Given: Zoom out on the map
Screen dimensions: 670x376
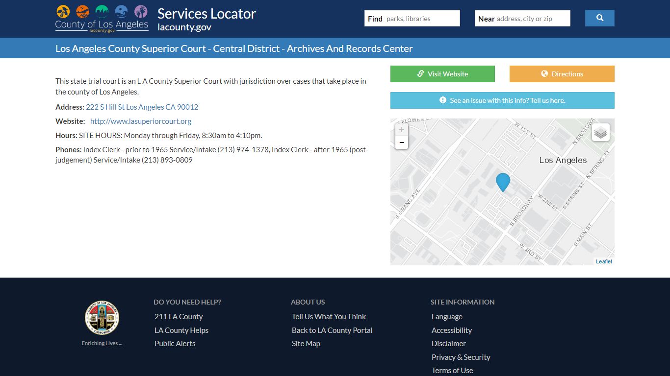Looking at the screenshot, I should coord(402,142).
